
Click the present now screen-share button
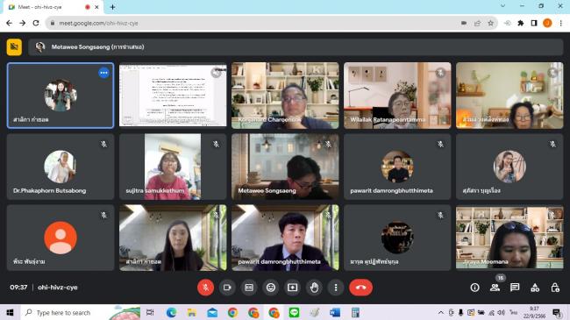[x=292, y=288]
